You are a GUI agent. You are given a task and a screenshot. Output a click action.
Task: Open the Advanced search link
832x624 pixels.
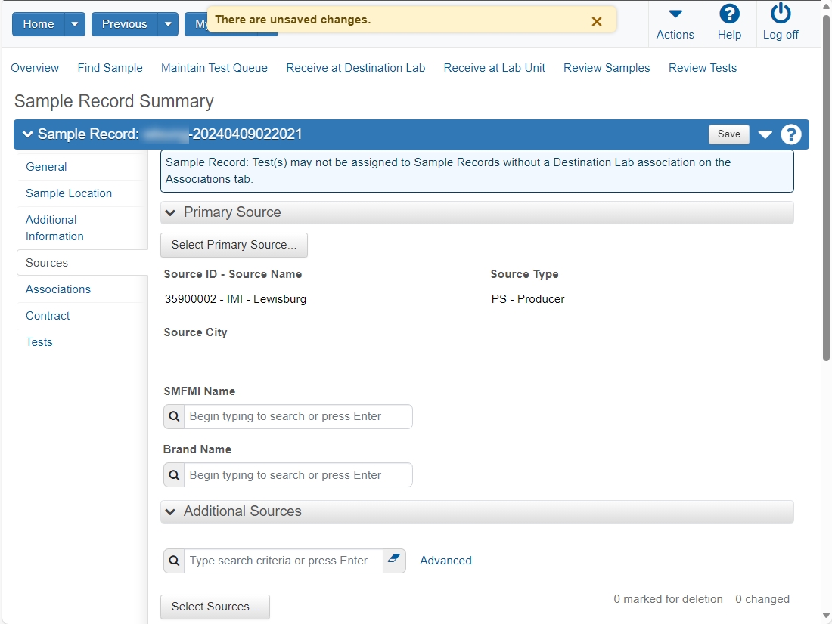(445, 561)
